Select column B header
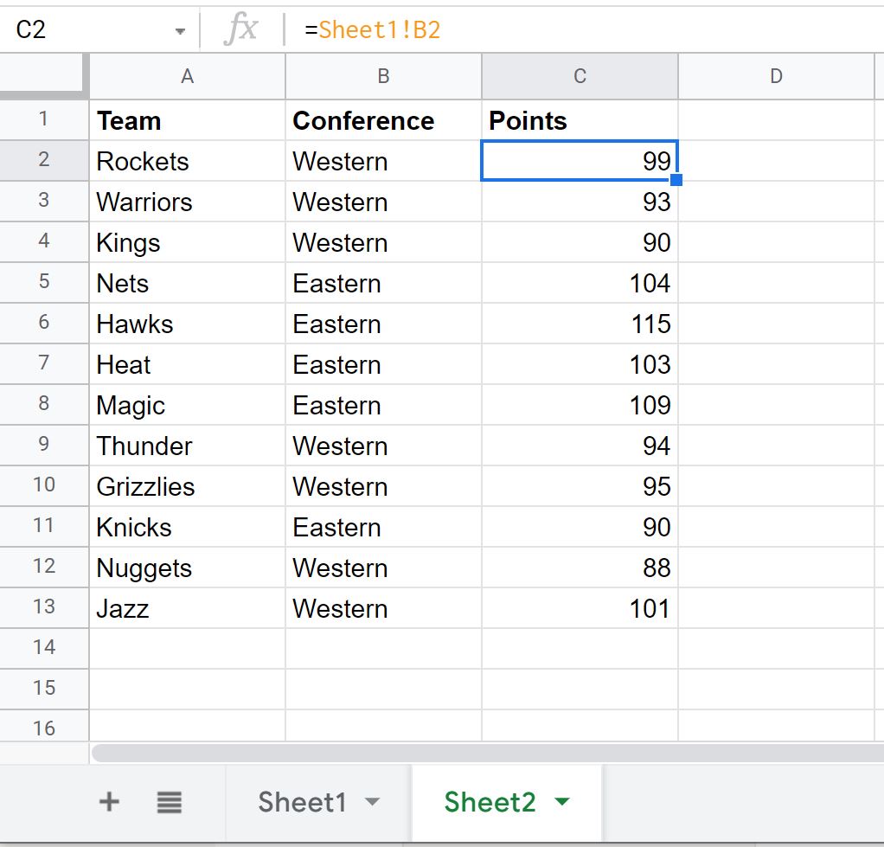 pos(383,76)
